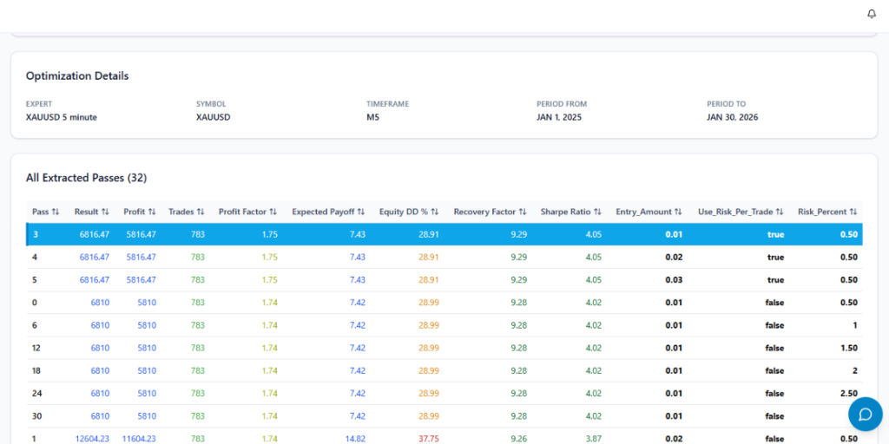This screenshot has width=889, height=444.
Task: Sort table by Equity DD % column
Action: tap(409, 212)
